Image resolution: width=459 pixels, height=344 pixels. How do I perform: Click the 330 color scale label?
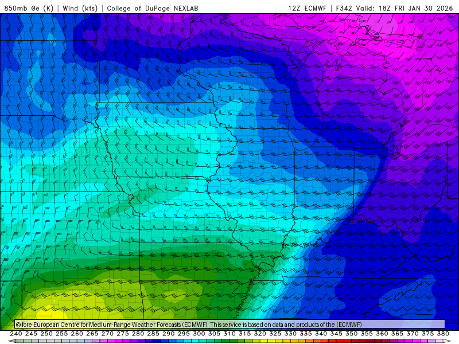[x=290, y=334]
